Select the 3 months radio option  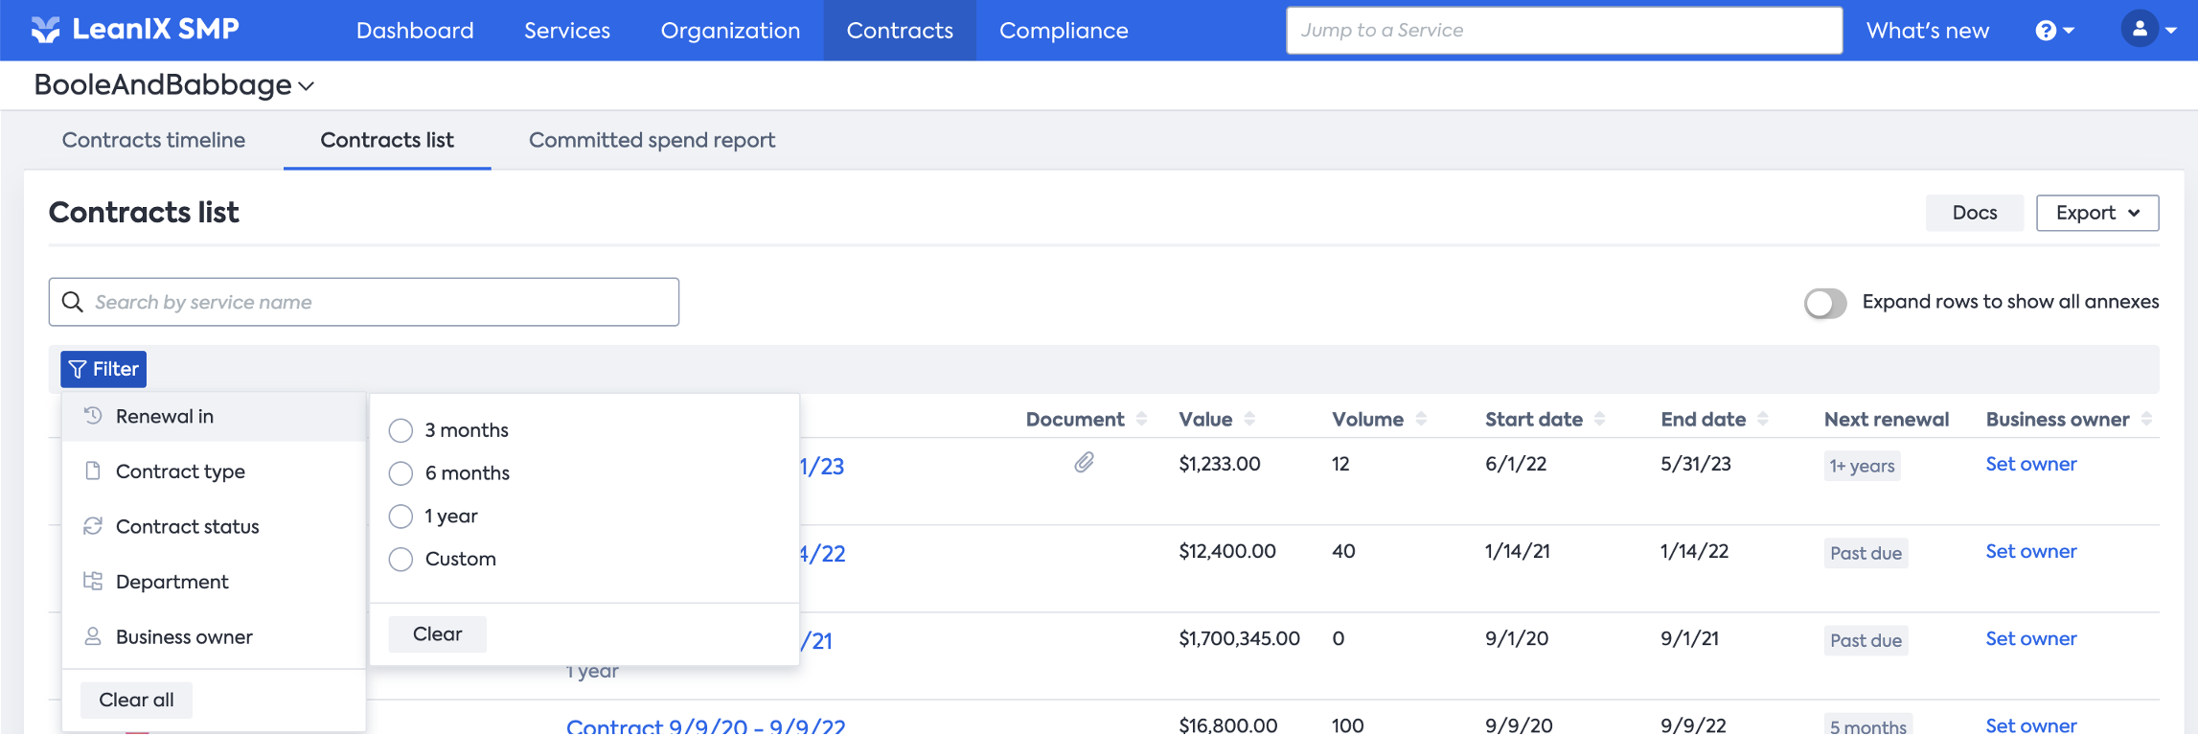pyautogui.click(x=401, y=430)
